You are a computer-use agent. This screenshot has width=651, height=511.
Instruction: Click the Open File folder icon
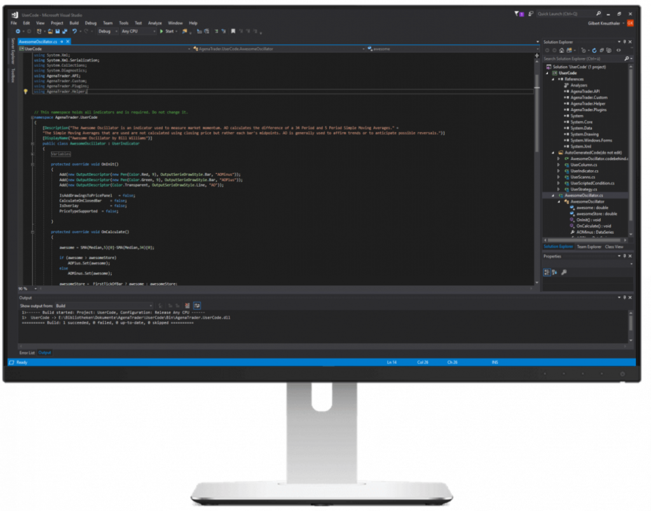click(x=50, y=32)
